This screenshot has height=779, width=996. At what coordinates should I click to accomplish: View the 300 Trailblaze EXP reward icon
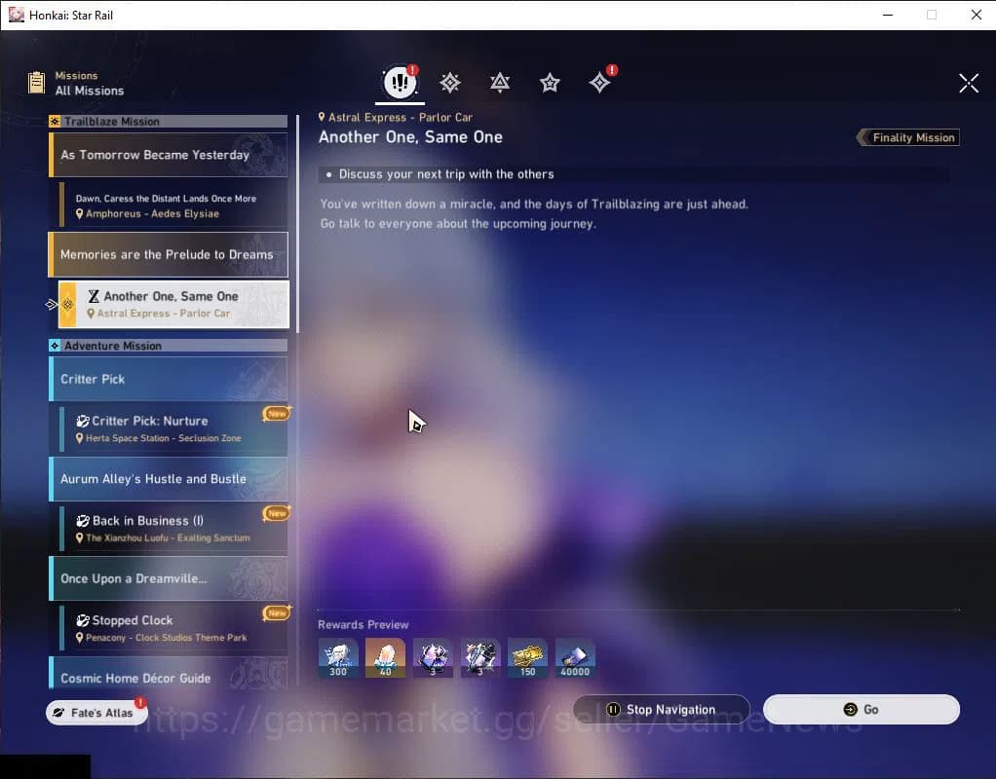(338, 657)
